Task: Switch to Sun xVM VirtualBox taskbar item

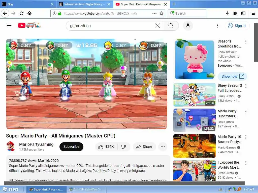Action: pos(87,189)
